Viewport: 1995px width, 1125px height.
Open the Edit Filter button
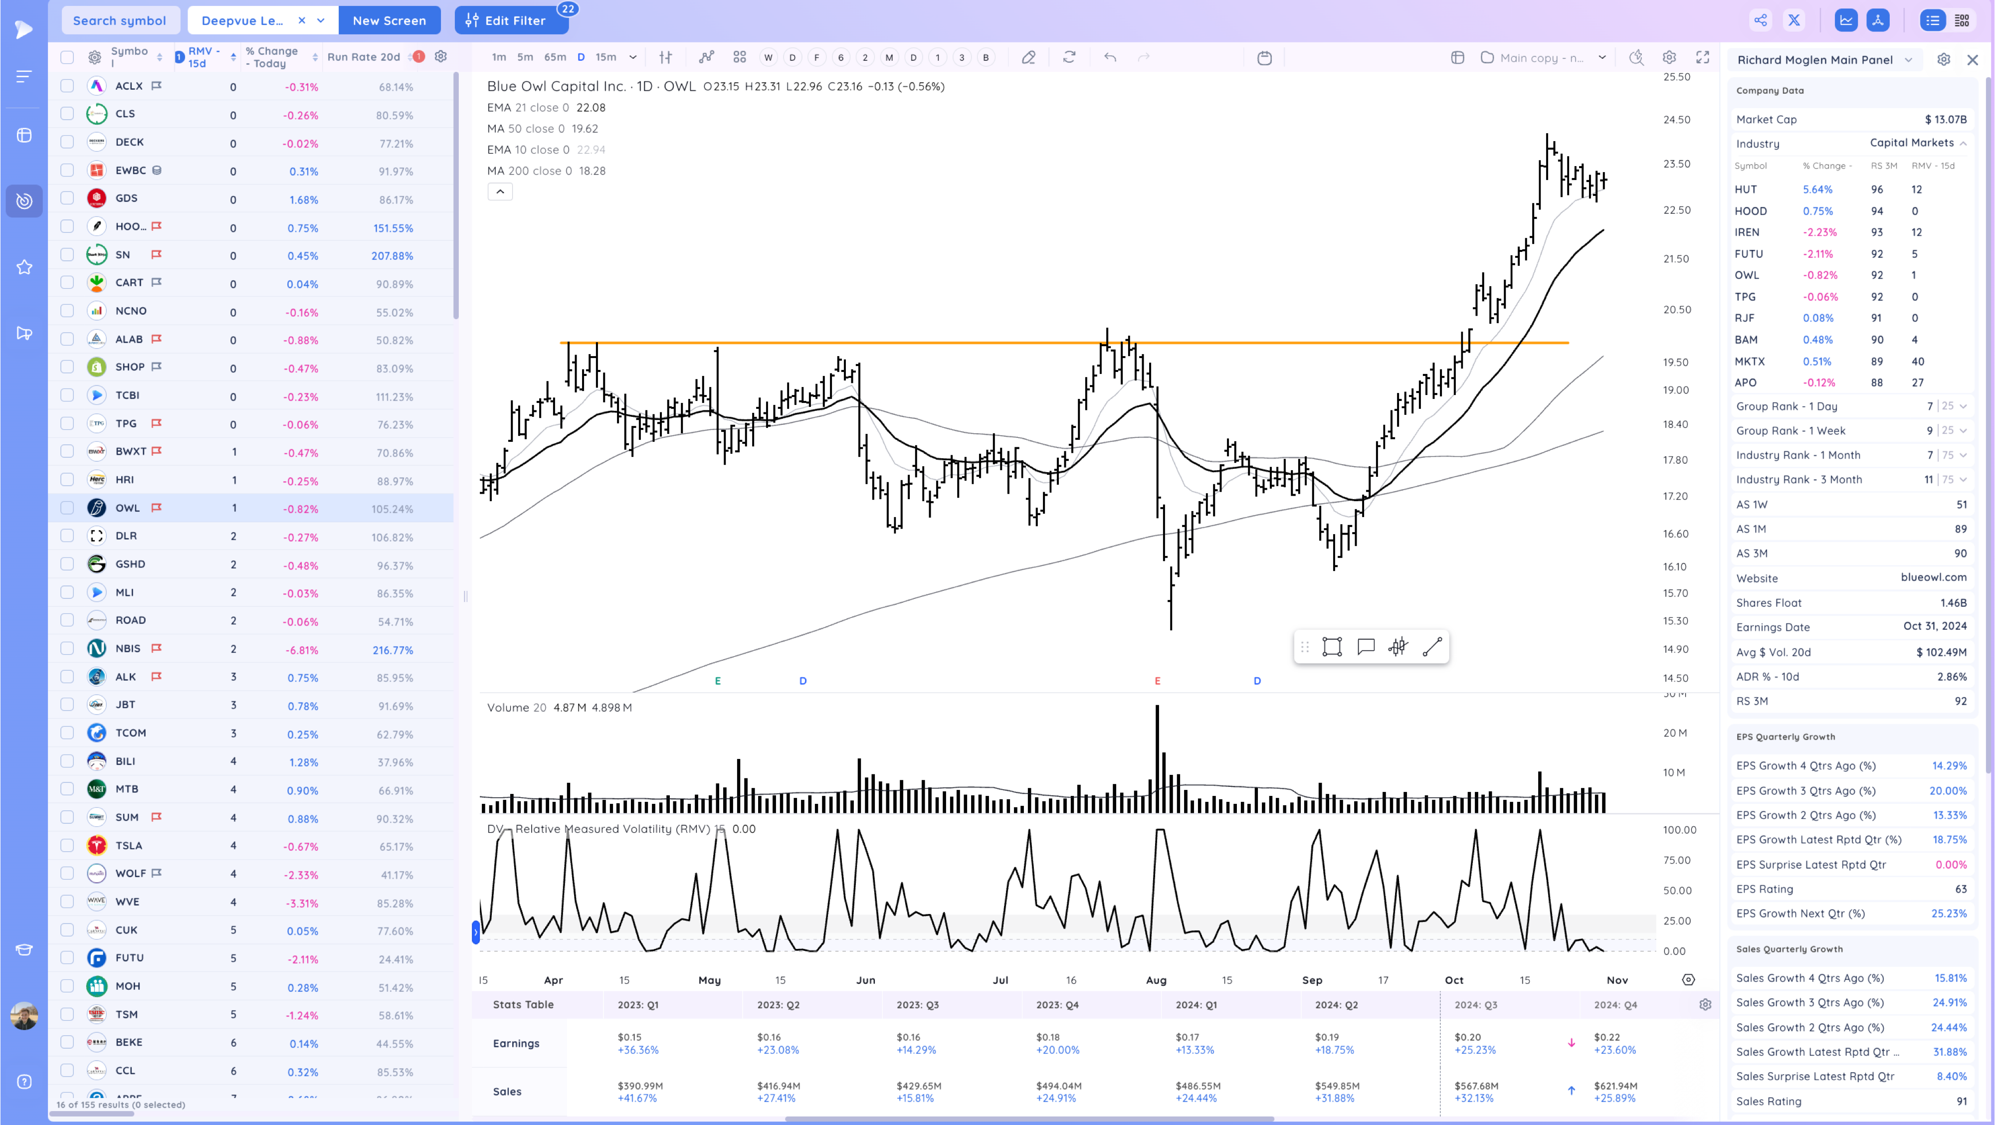[510, 21]
